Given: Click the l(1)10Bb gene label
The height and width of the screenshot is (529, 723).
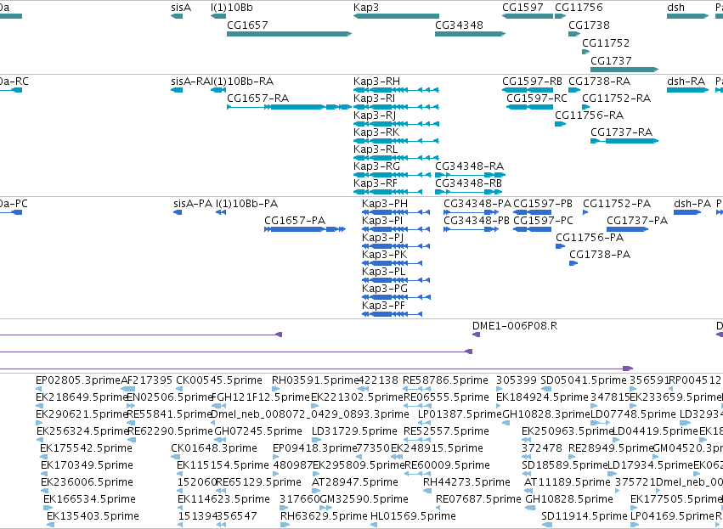Looking at the screenshot, I should click(231, 8).
